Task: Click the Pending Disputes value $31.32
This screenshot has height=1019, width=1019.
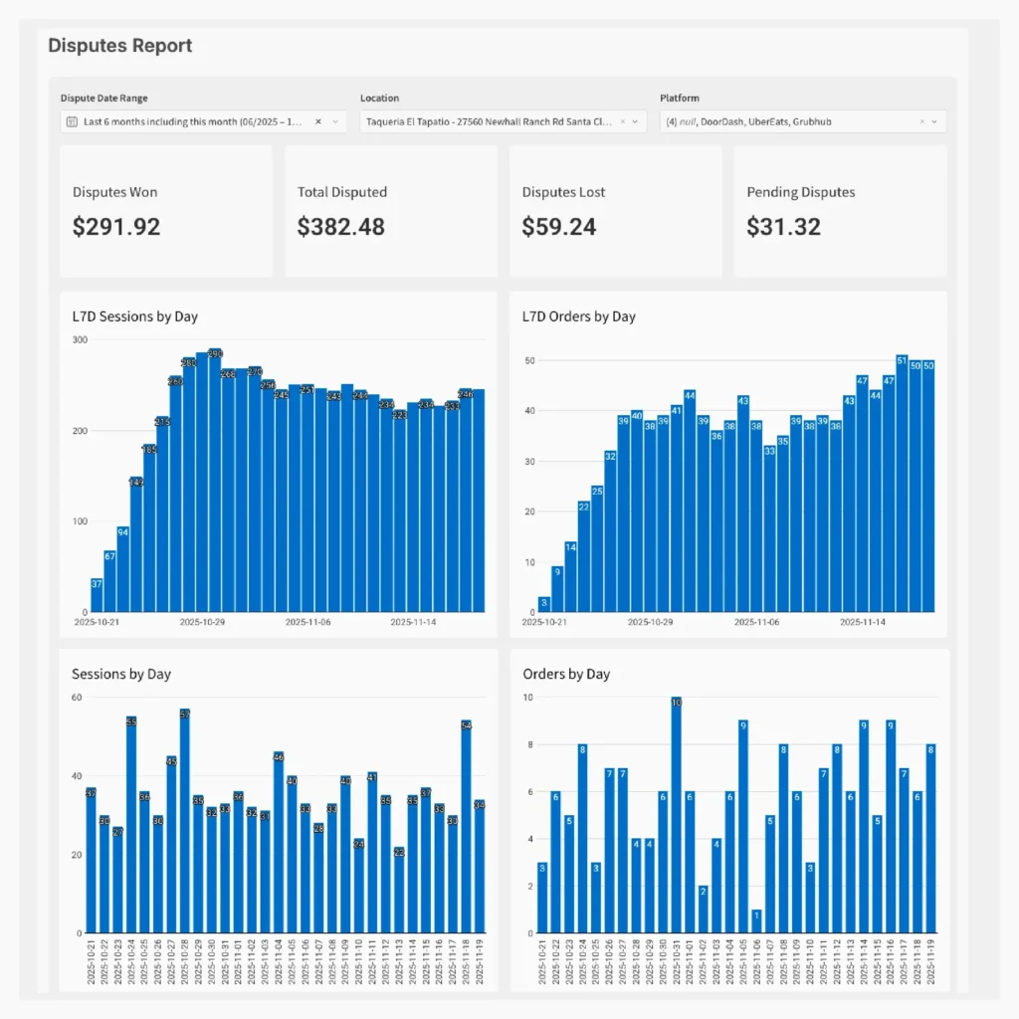Action: [783, 227]
